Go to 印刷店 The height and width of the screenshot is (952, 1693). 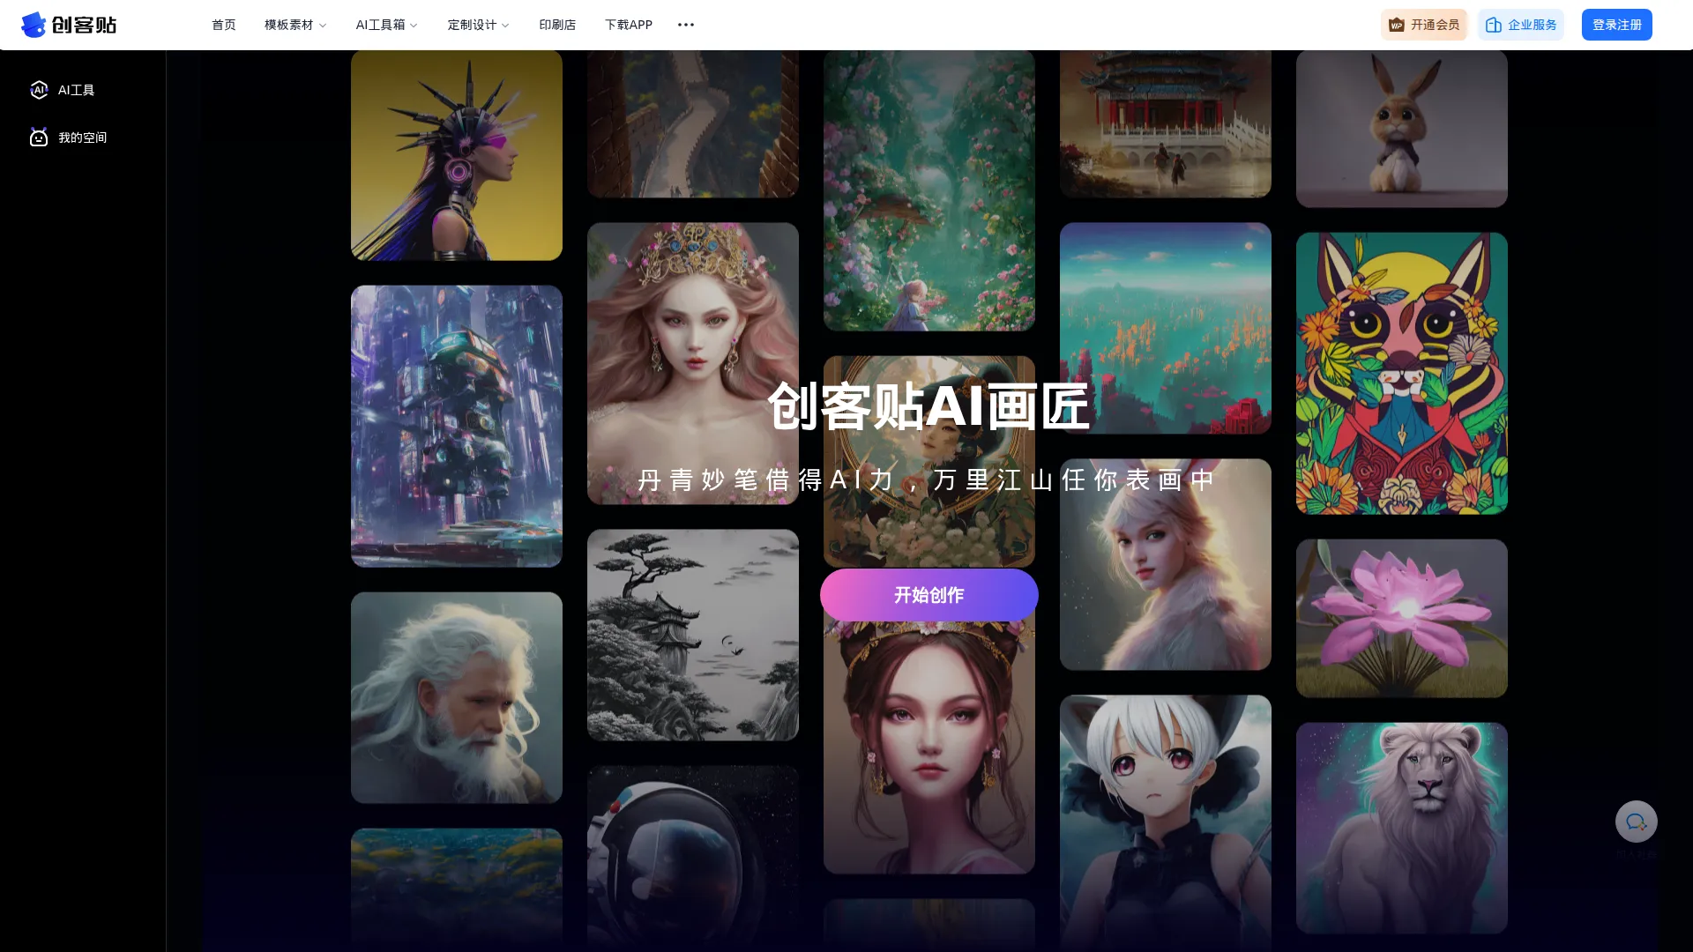[x=557, y=25]
